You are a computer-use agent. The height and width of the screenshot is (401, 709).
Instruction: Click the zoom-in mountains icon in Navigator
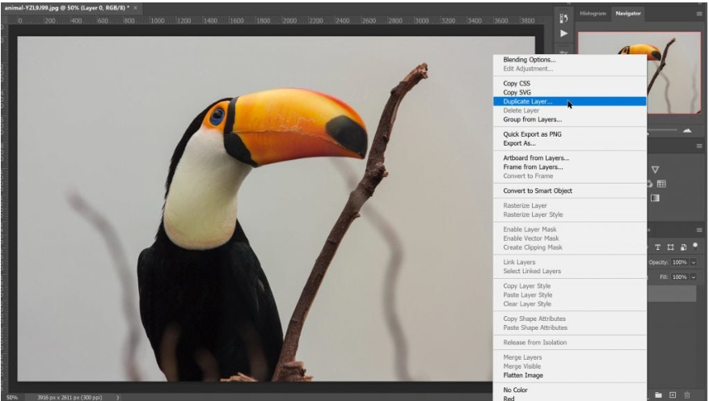coord(687,131)
